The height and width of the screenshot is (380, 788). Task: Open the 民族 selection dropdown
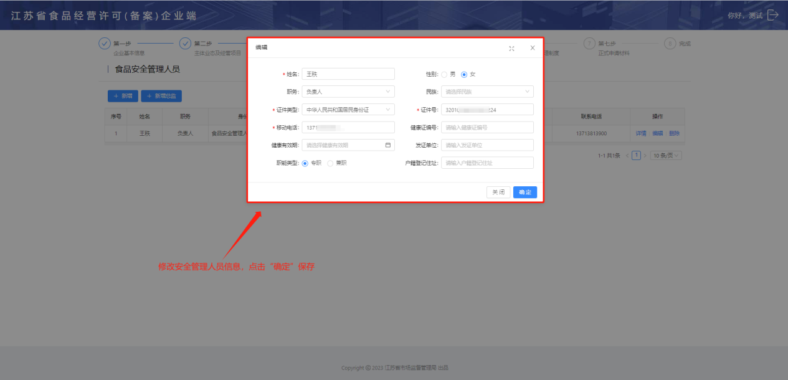point(487,92)
